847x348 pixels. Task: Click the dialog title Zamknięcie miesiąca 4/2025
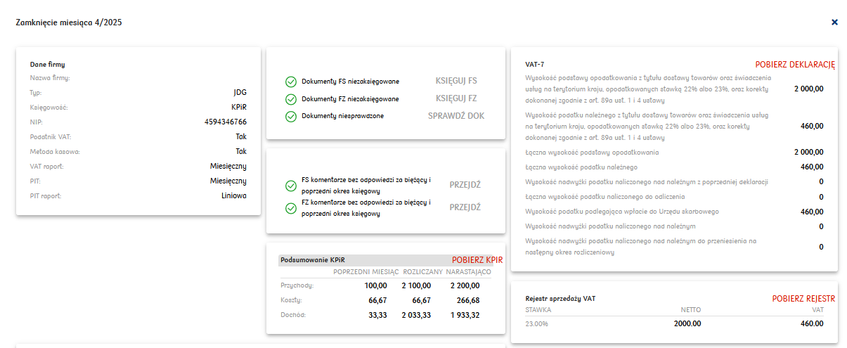tap(69, 22)
